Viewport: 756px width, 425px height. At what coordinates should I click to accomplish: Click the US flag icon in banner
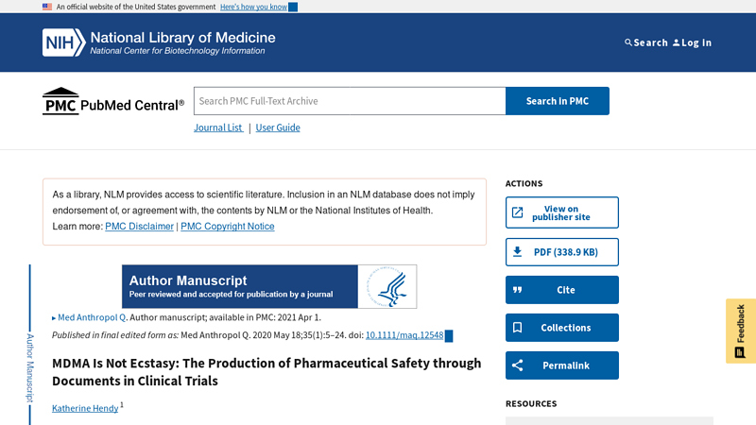[x=47, y=7]
